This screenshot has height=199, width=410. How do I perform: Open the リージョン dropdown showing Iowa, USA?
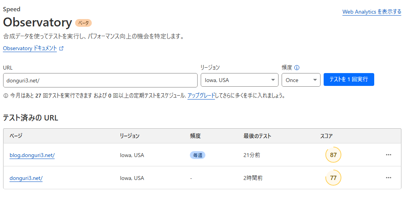(x=240, y=80)
